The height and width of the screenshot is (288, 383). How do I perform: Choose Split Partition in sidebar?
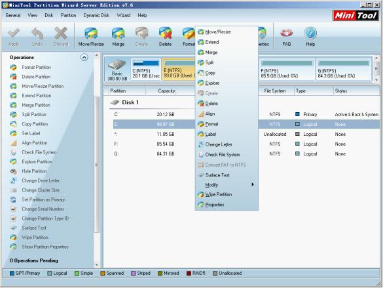(x=28, y=115)
